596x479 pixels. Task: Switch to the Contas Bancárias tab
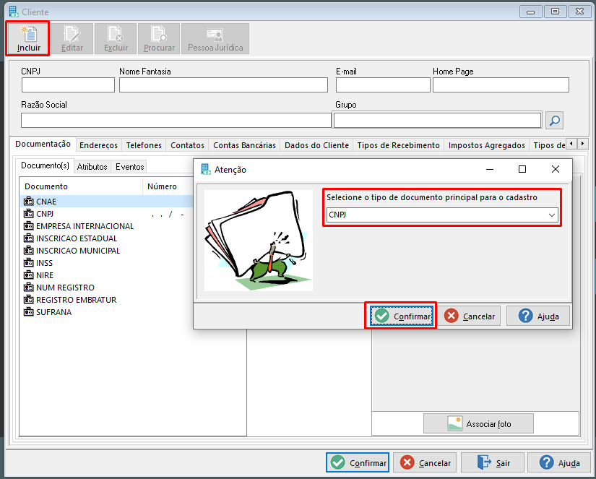(244, 145)
